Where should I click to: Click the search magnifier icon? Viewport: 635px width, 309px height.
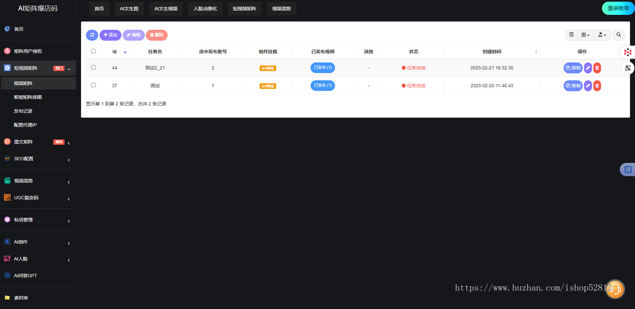pos(619,35)
